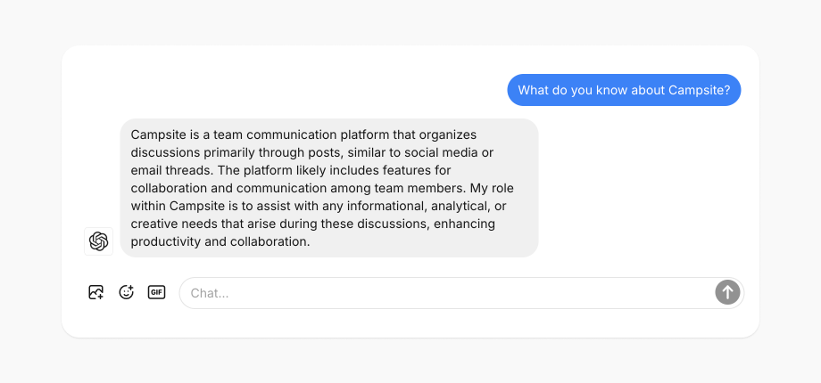Screen dimensions: 821x383
Task: Click the final line "productivity and collaboration."
Action: click(220, 241)
